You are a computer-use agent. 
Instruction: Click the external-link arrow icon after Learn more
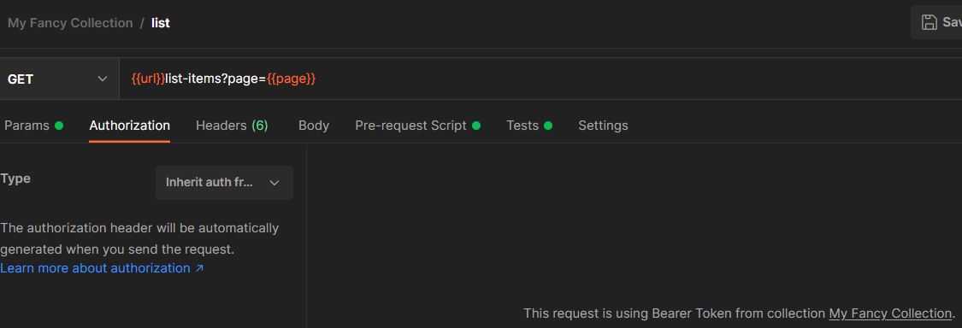coord(198,268)
